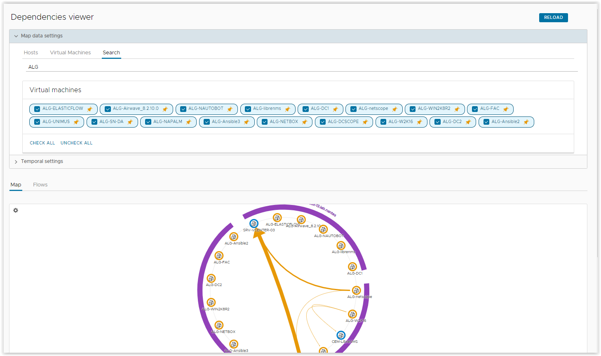Pin the ALG-Ansible2 virtual machine chip
The width and height of the screenshot is (601, 356).
click(x=526, y=122)
